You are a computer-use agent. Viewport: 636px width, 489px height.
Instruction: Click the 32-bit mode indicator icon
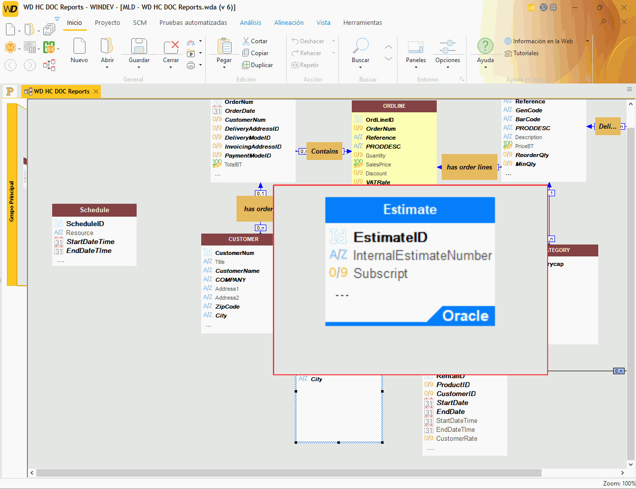click(543, 7)
